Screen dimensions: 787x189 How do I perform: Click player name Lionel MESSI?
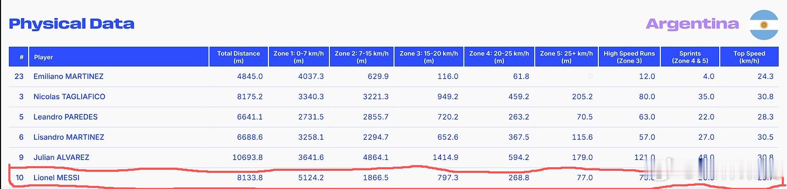56,178
